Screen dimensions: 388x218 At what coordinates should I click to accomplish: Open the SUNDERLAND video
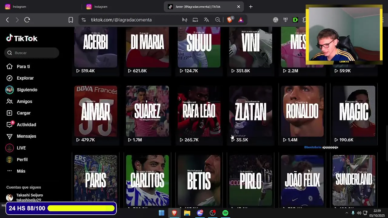pos(354,180)
